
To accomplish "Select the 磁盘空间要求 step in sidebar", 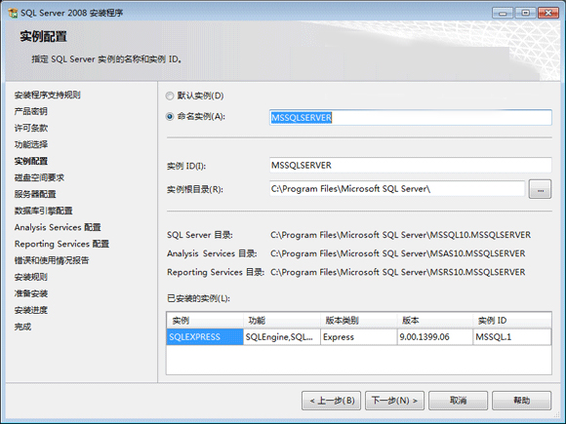I will (x=39, y=177).
